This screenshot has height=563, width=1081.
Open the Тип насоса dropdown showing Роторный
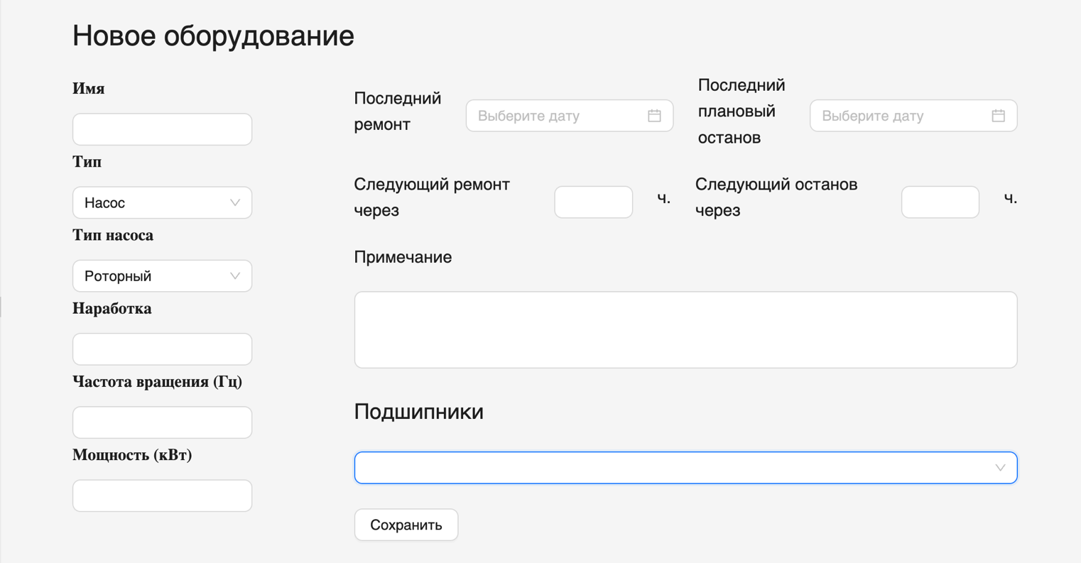pyautogui.click(x=162, y=275)
